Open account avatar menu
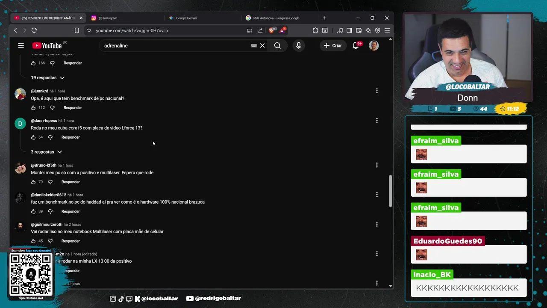Viewport: 547px width, 308px height. 374,45
